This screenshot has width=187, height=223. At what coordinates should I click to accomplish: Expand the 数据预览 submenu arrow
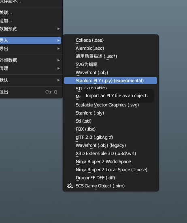pos(58,29)
